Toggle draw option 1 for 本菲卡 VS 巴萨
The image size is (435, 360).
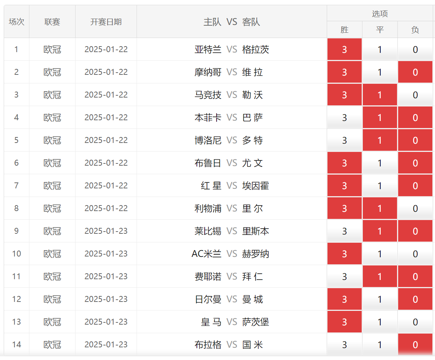pyautogui.click(x=380, y=118)
